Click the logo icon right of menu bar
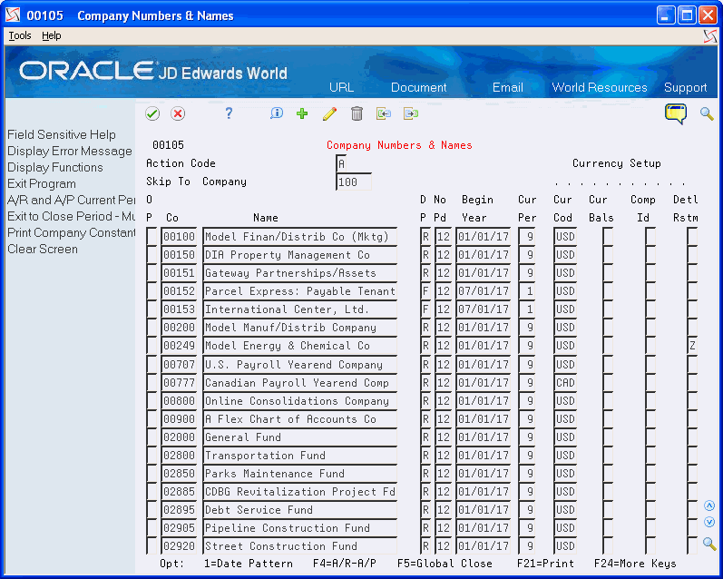Screen dimensions: 723x579 710,36
